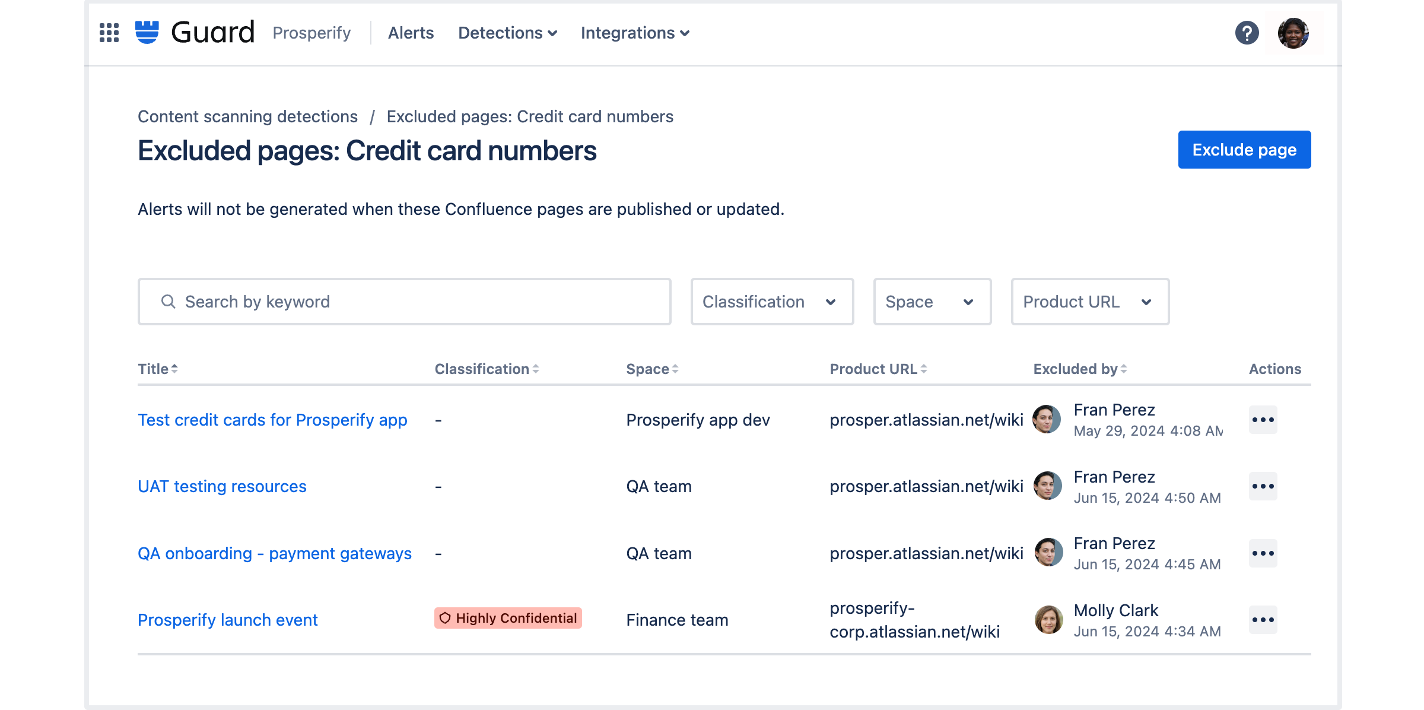Expand the Product URL filter dropdown
Screen dimensions: 1424x710
tap(1090, 302)
